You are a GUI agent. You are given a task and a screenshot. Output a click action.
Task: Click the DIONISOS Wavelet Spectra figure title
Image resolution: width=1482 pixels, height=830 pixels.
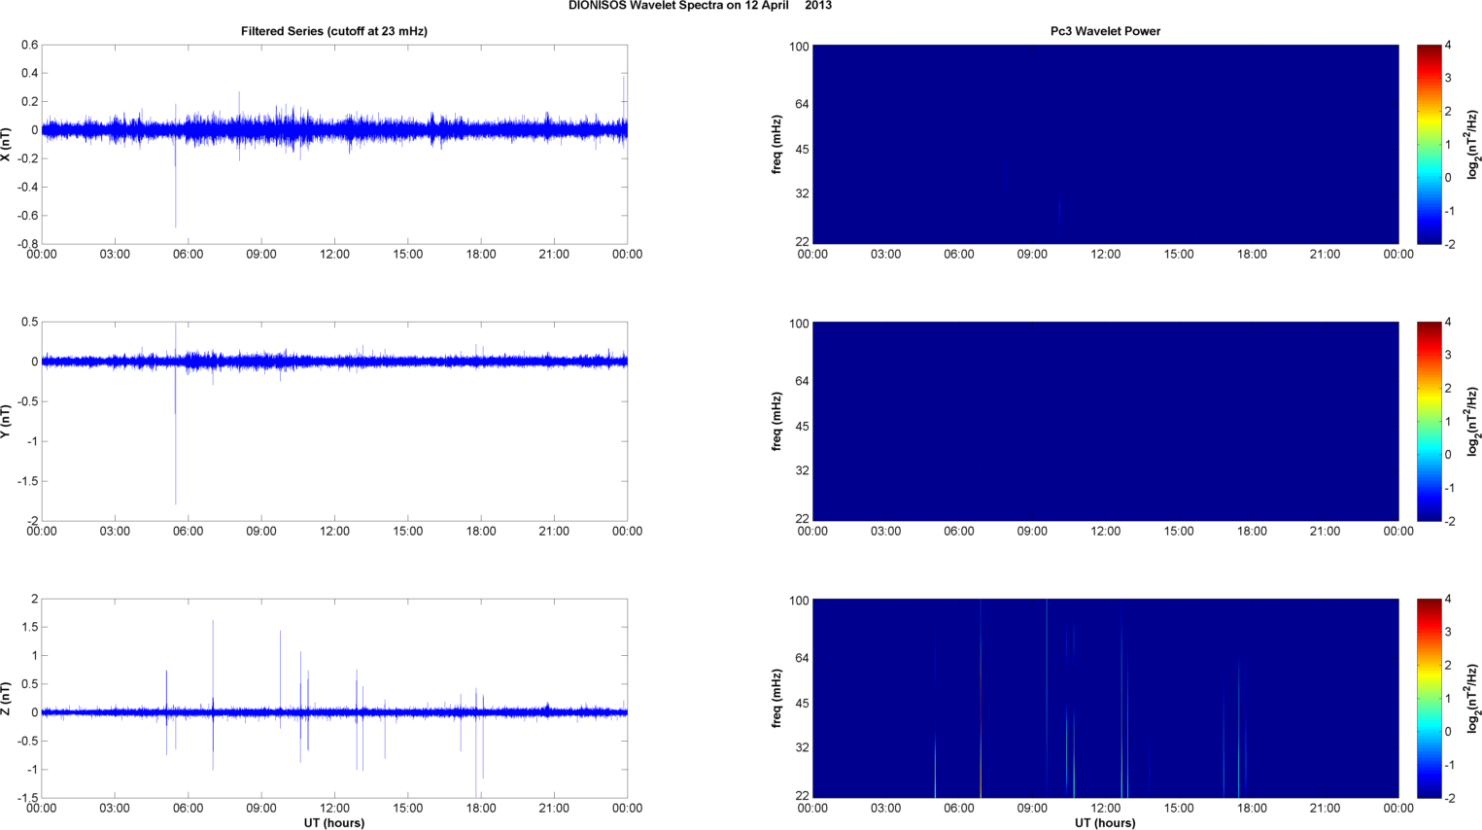click(700, 6)
